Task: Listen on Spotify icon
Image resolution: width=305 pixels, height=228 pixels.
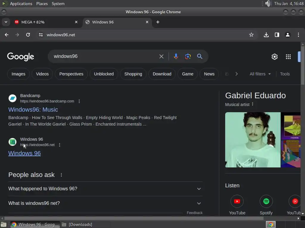Action: click(266, 201)
